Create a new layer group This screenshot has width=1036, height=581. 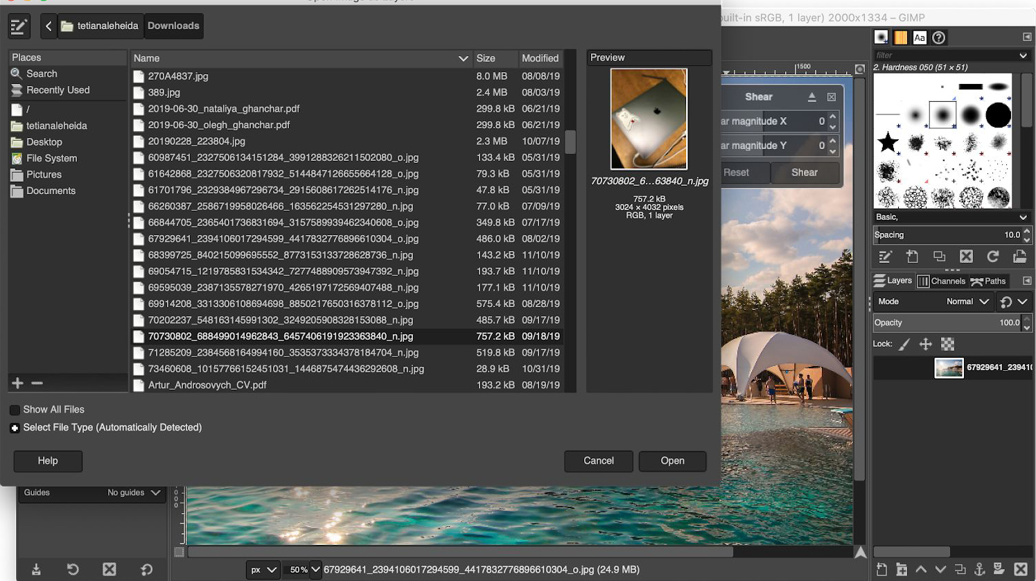(902, 569)
